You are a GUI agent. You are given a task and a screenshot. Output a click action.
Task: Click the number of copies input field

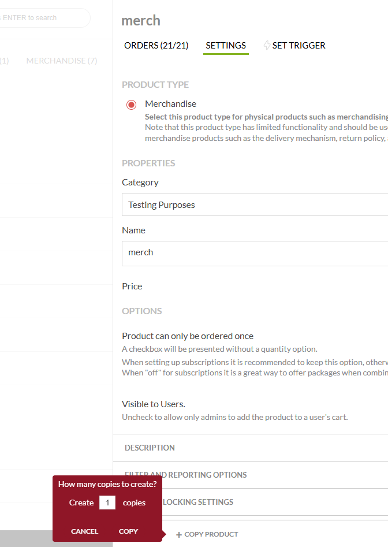(x=107, y=503)
